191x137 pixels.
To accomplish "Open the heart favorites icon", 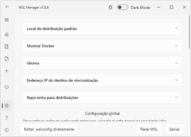I will 7,88.
